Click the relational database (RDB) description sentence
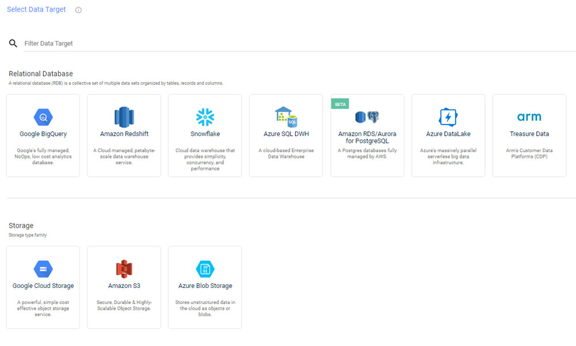Screen dimensions: 576x346 point(116,83)
